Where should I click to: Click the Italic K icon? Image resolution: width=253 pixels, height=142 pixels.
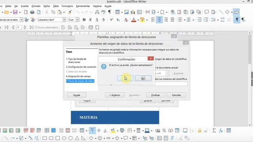click(x=91, y=20)
